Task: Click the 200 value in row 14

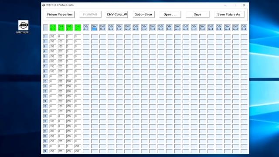Action: [x=61, y=101]
